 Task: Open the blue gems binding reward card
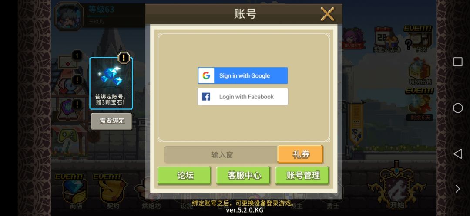111,83
